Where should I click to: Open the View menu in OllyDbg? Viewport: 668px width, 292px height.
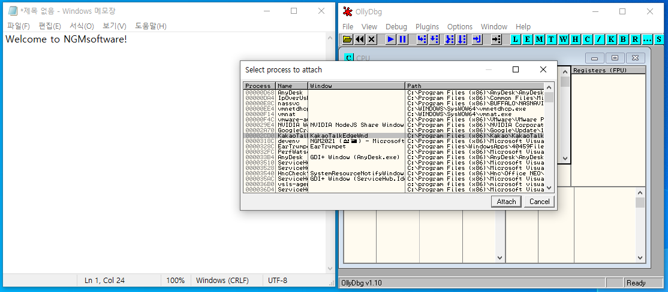click(369, 27)
